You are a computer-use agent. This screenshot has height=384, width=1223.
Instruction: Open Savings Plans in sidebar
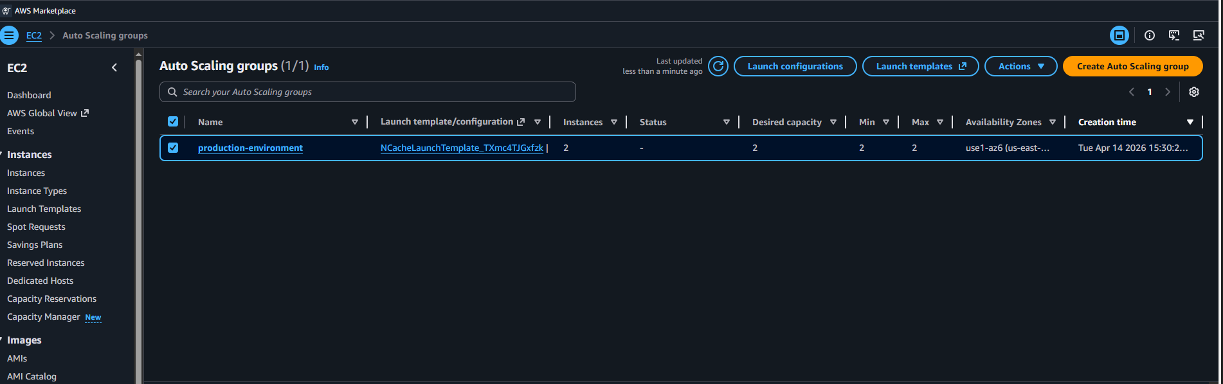click(35, 245)
